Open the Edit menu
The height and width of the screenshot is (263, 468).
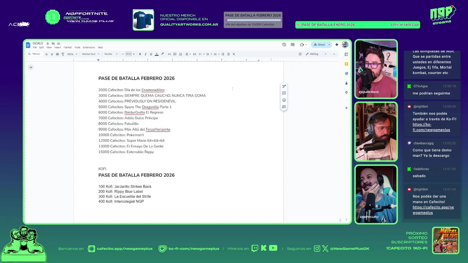(x=42, y=47)
